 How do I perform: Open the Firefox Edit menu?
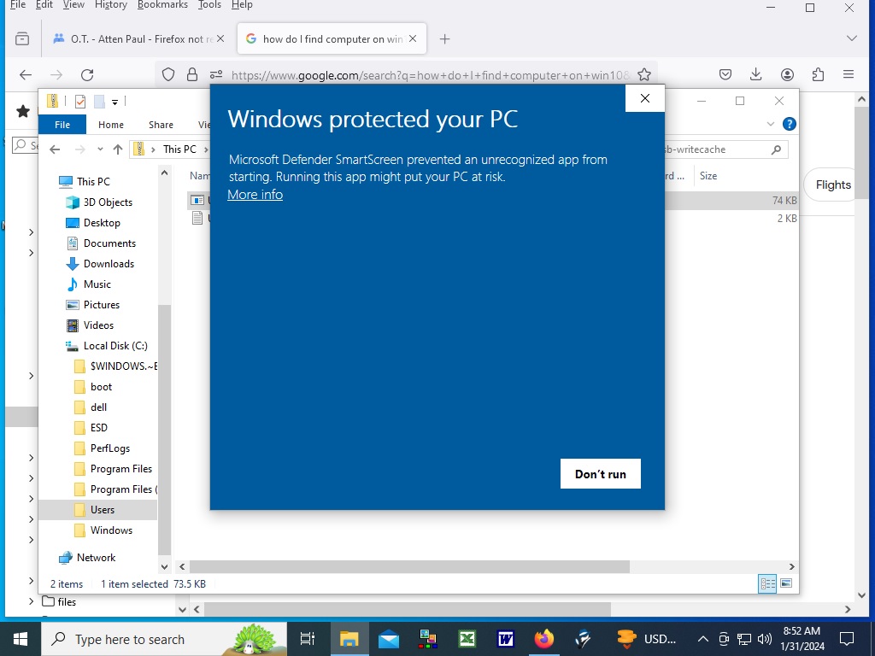(44, 5)
